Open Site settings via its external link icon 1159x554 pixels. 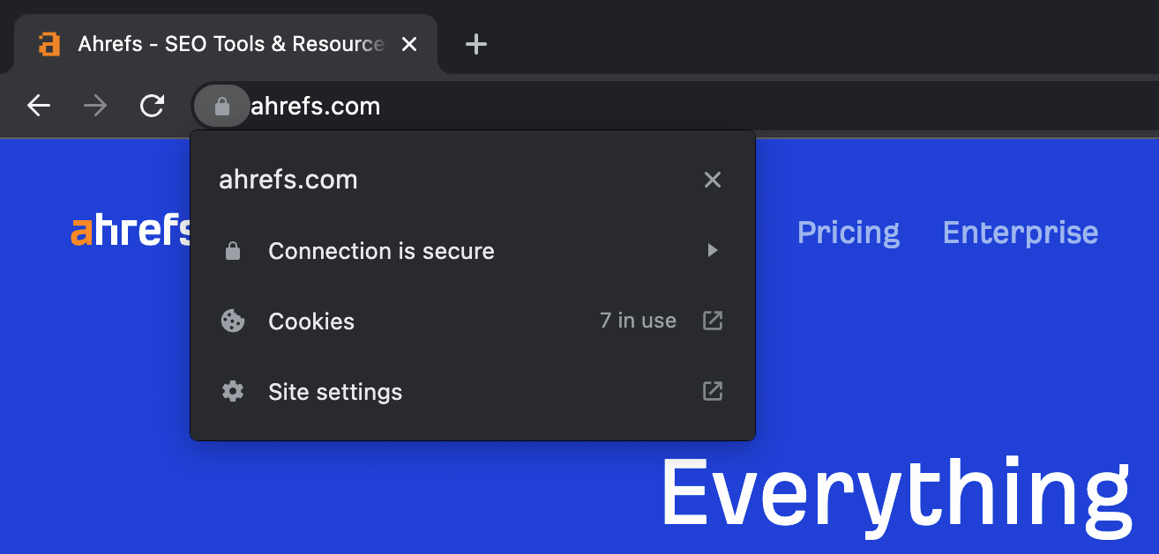pos(712,391)
